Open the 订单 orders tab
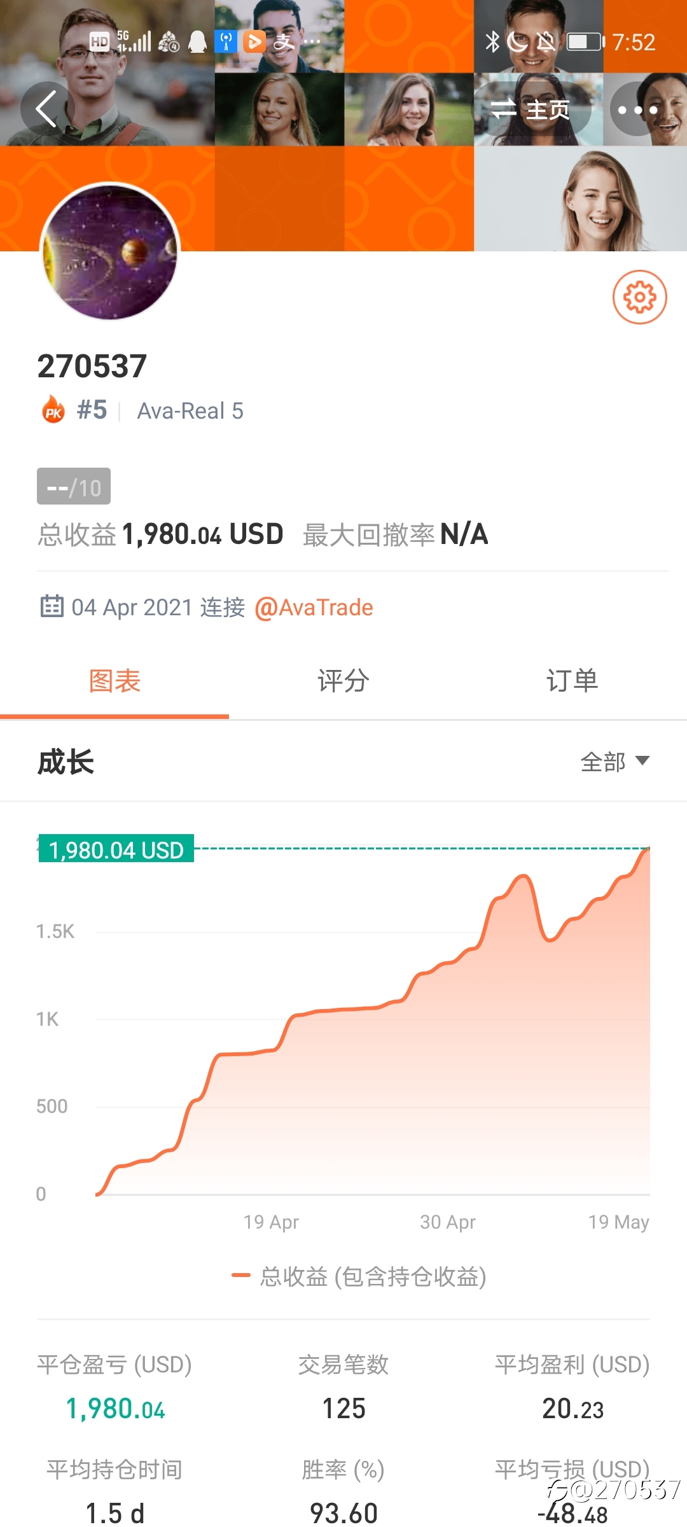687x1527 pixels. coord(572,681)
